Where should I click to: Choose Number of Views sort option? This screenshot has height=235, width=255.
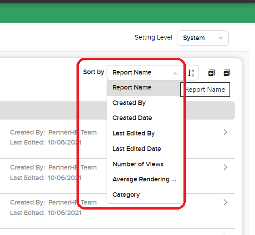145,164
